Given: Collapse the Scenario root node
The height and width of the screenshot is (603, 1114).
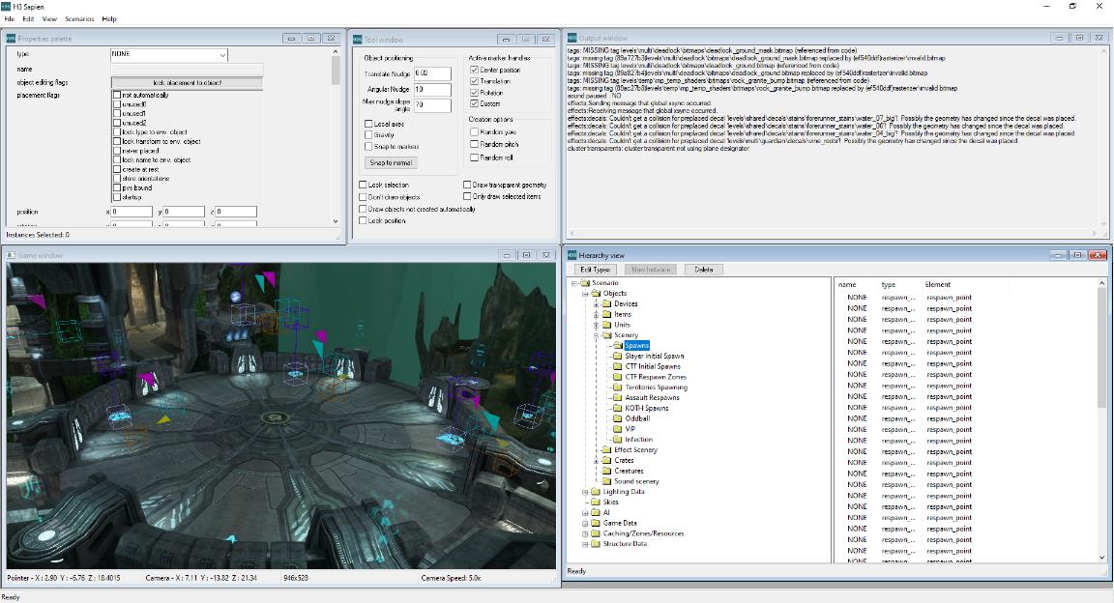Looking at the screenshot, I should [x=574, y=283].
